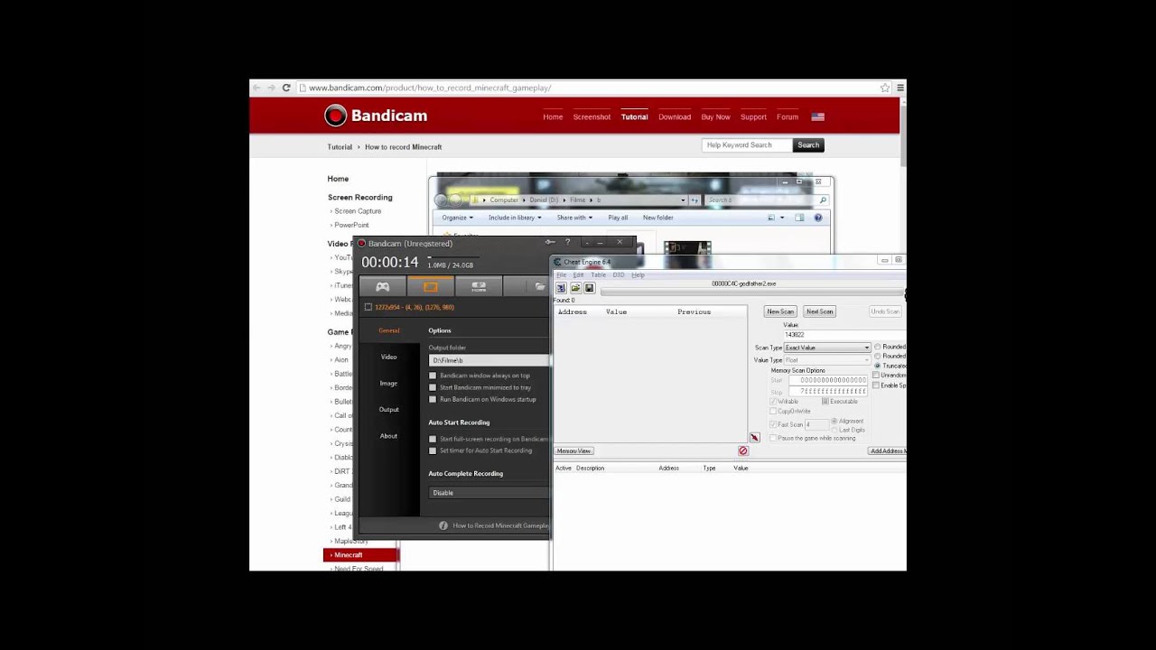Open the Explorer address bar history dropdown
This screenshot has height=650, width=1156.
tap(683, 200)
